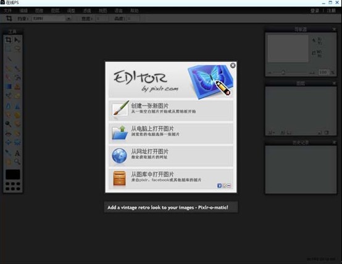The image size is (342, 264).
Task: Click the navigator zoom slider handle
Action: (x=283, y=72)
